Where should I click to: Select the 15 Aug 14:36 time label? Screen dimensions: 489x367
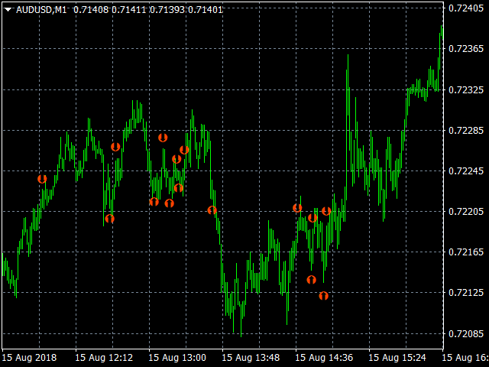pyautogui.click(x=324, y=357)
